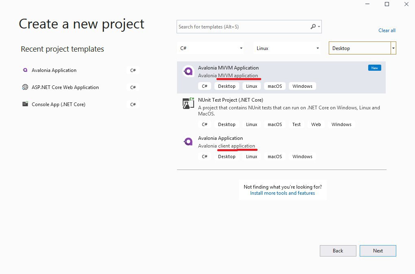Click the Avalonia client application description

pos(227,146)
